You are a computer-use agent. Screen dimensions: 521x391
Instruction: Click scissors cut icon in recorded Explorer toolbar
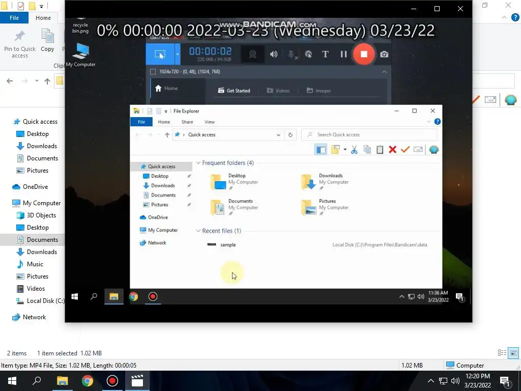coord(354,150)
